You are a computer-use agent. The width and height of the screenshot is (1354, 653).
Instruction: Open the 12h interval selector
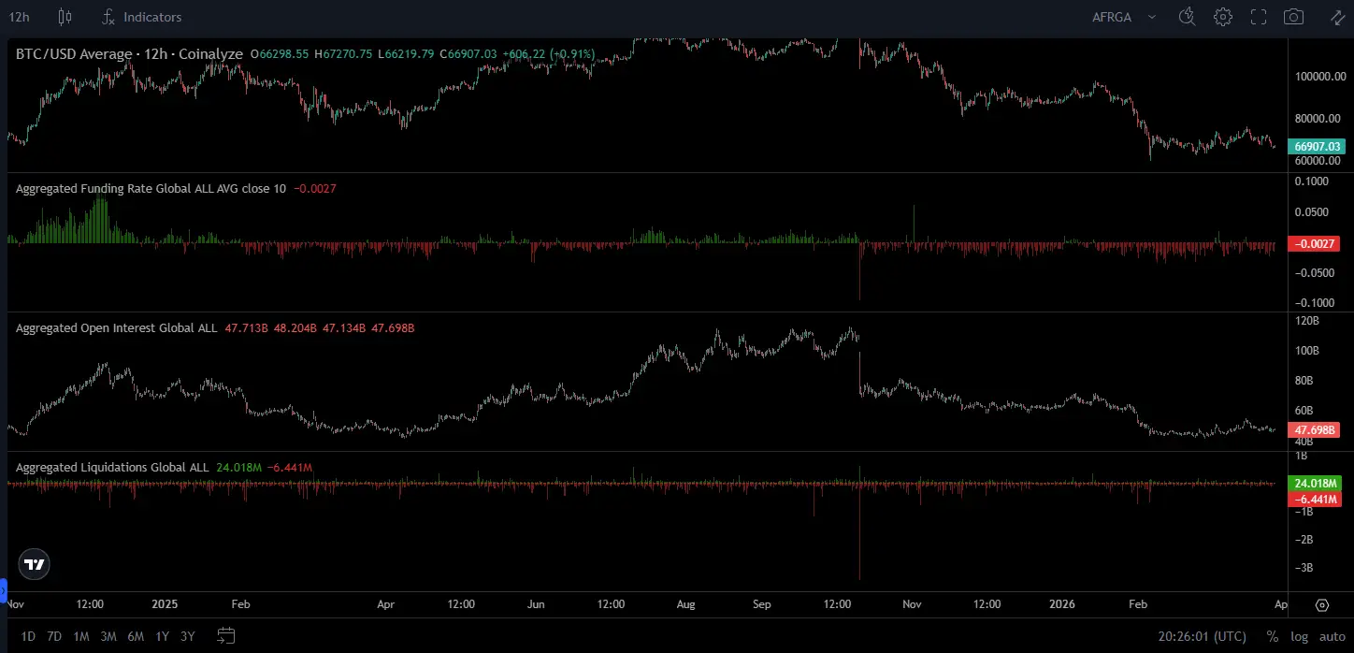pos(19,16)
